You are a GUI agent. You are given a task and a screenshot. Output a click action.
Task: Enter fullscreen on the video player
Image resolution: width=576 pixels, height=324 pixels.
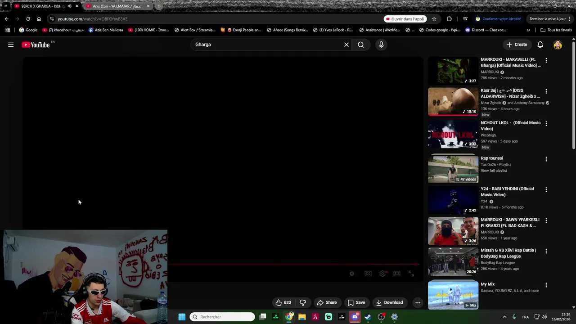click(411, 274)
